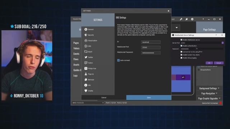
Task: Click the WebSocket Port input field
Action: [x=151, y=47]
